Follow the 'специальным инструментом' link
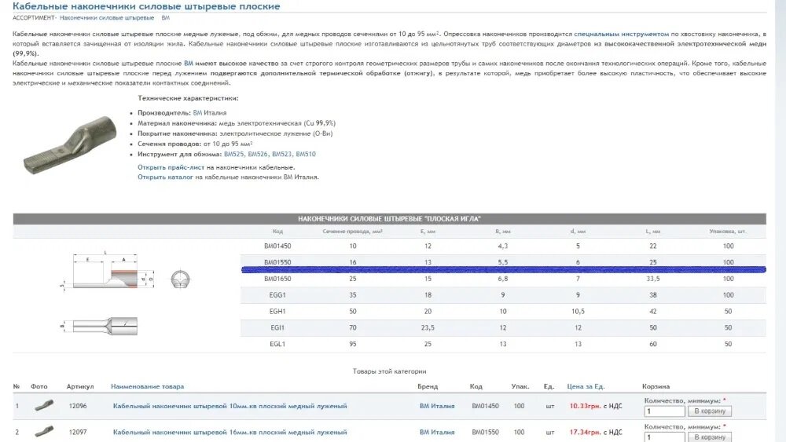The width and height of the screenshot is (786, 442). 621,35
